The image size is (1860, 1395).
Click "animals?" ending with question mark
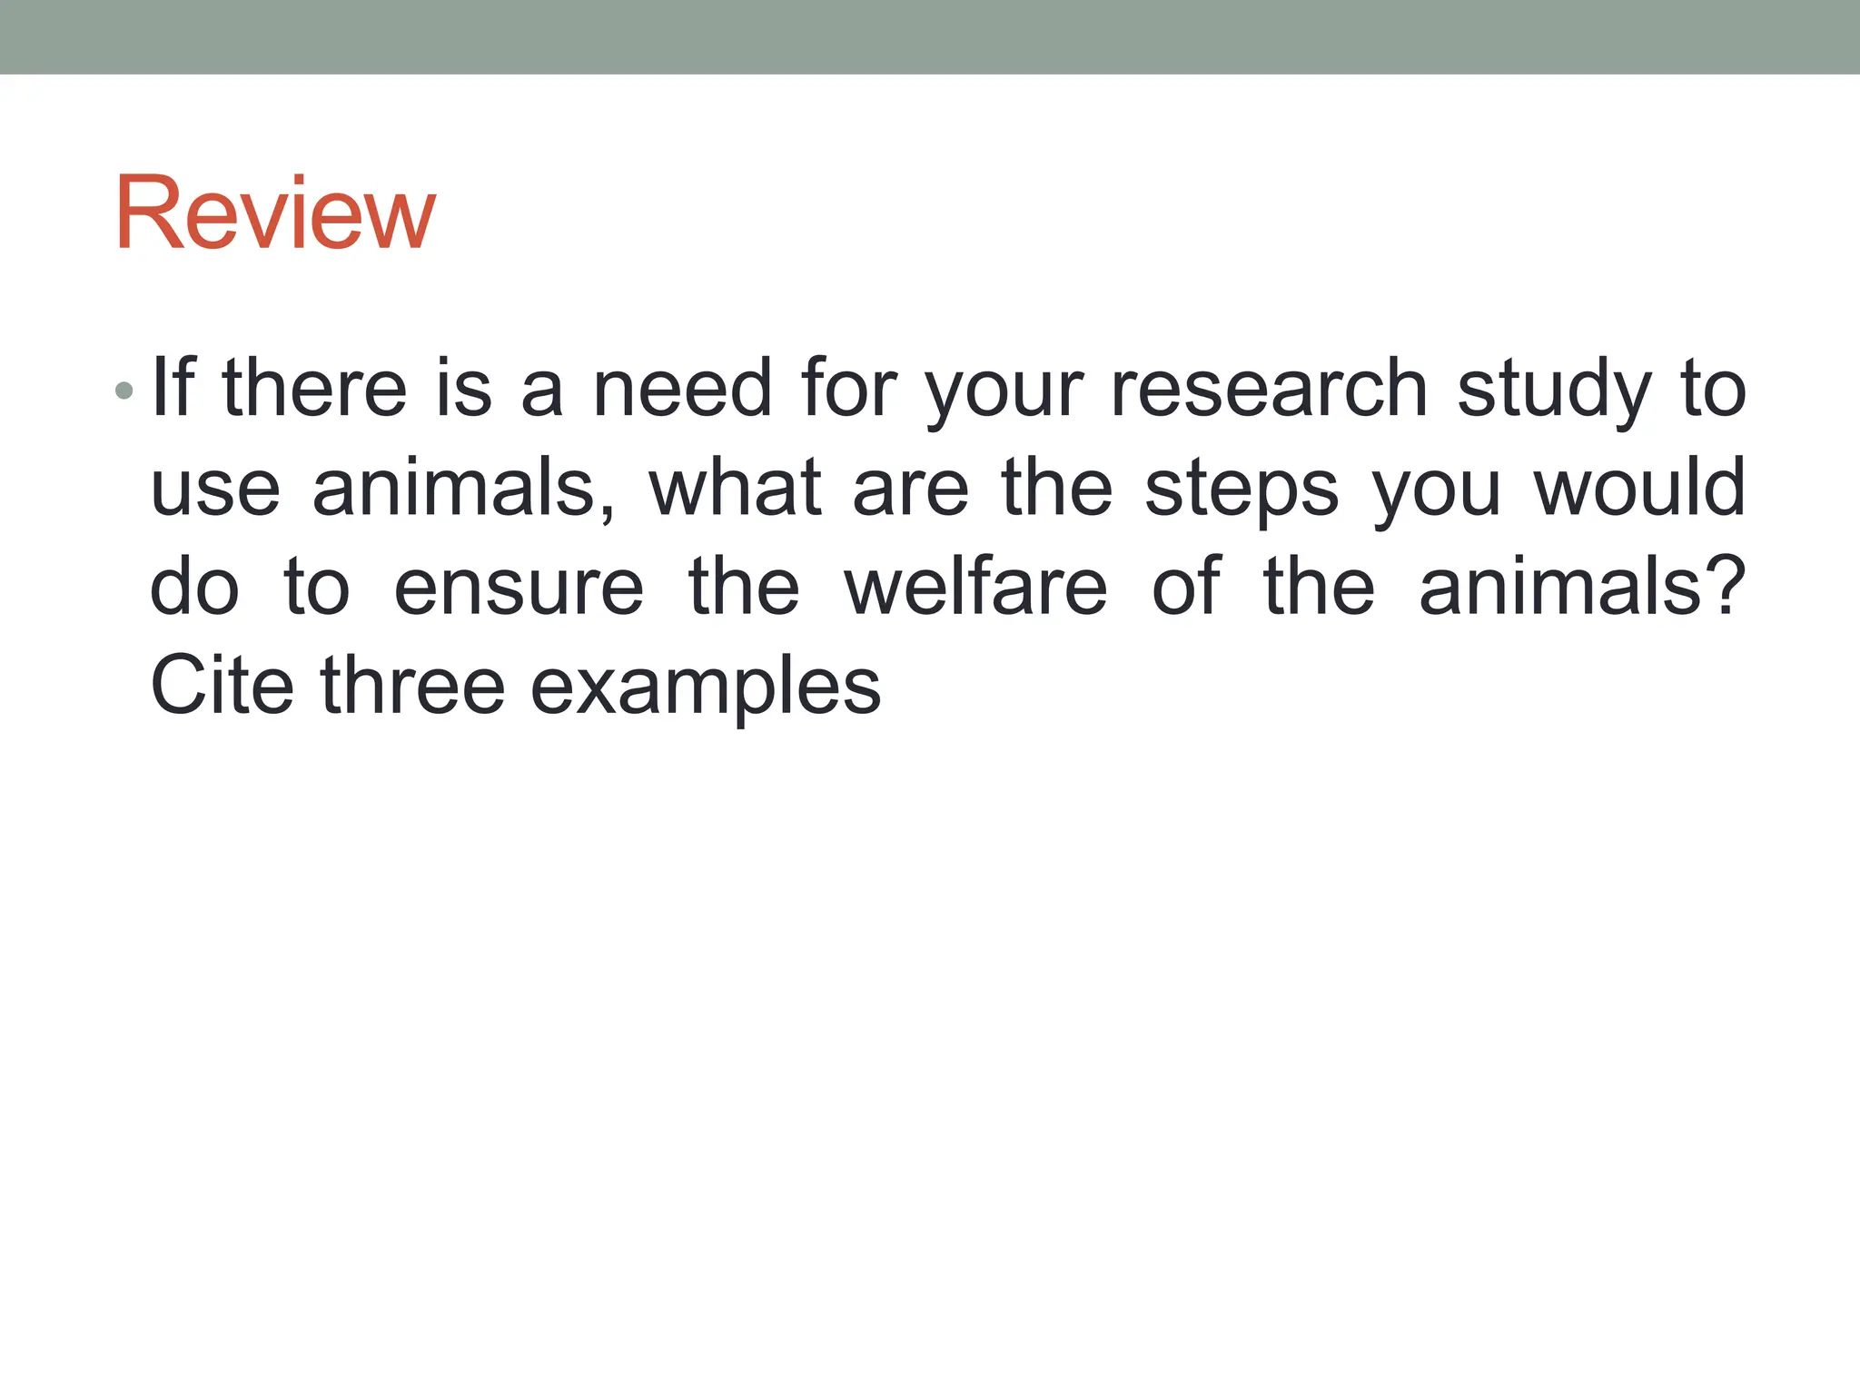[x=1581, y=587]
